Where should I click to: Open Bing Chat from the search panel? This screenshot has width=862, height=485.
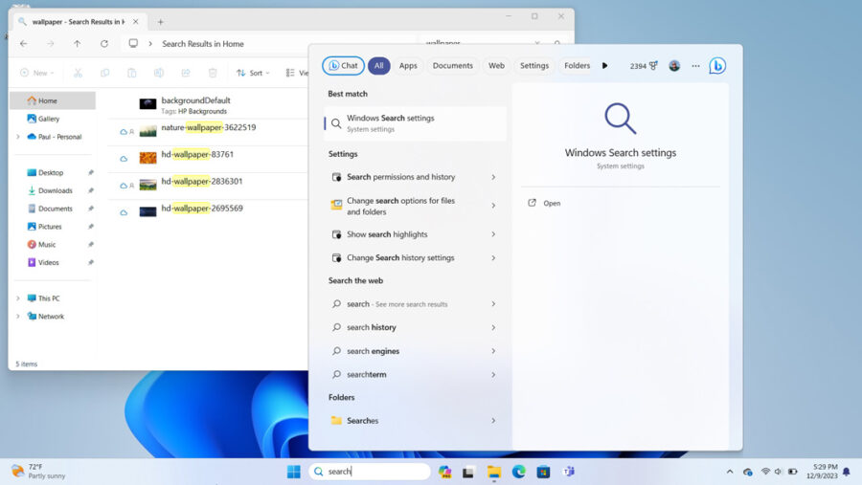[x=343, y=65]
